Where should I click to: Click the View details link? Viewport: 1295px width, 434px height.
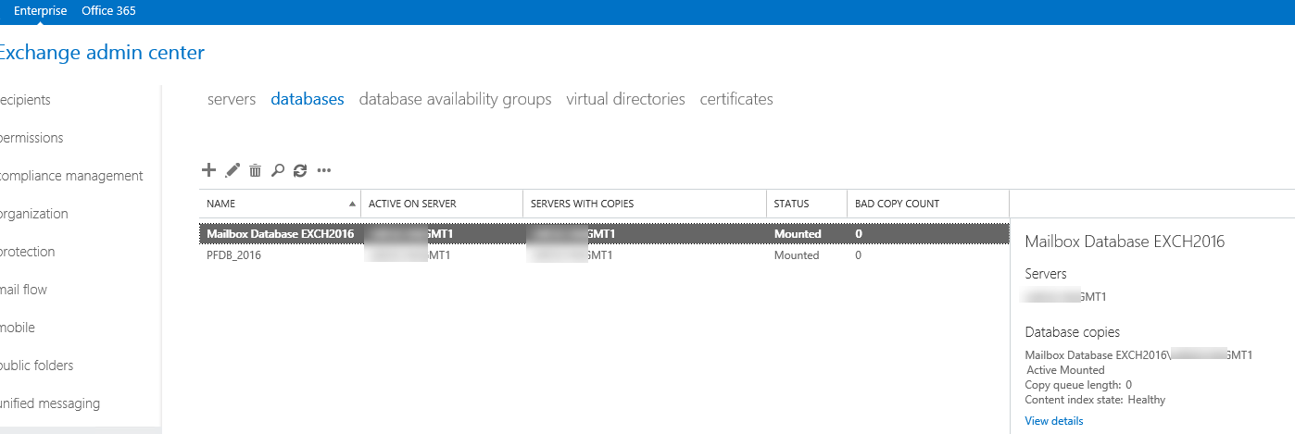(1053, 421)
